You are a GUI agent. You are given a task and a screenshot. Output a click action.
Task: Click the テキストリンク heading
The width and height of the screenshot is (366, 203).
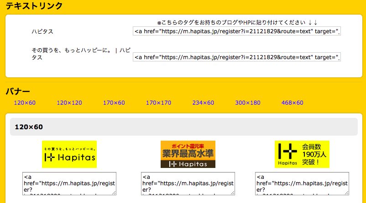point(34,5)
